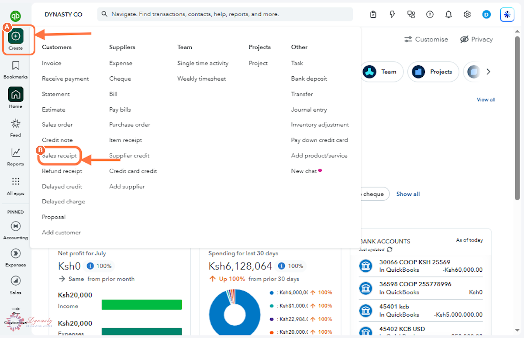Choose New chat under Other

tap(304, 171)
